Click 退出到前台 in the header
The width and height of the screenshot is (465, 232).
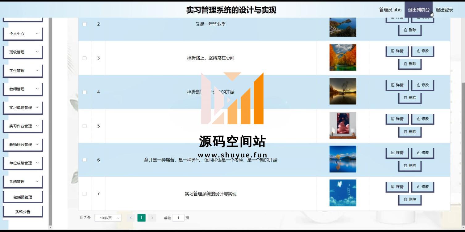click(x=418, y=10)
